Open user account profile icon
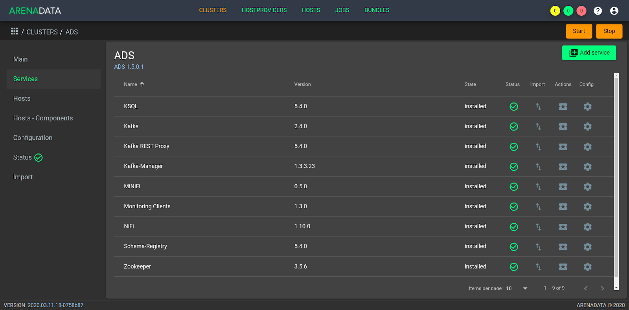629x310 pixels. point(614,11)
